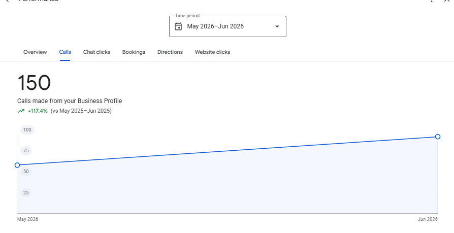Click the 150 calls total
The width and height of the screenshot is (454, 233).
pos(34,83)
